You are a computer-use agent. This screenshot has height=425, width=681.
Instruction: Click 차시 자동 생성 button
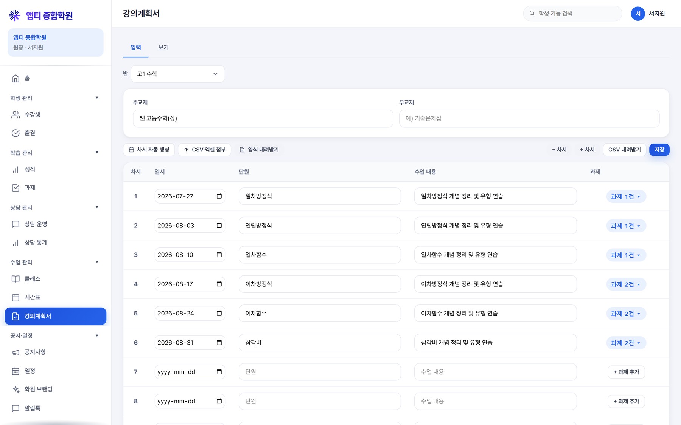[x=149, y=150]
